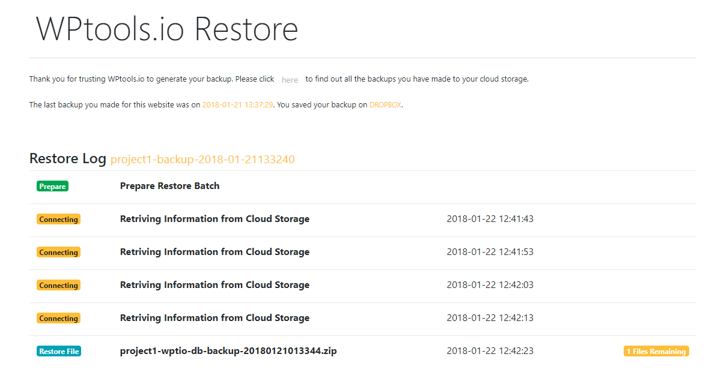
Task: Click the 'WPtools.io Restore' page heading
Action: (x=167, y=28)
